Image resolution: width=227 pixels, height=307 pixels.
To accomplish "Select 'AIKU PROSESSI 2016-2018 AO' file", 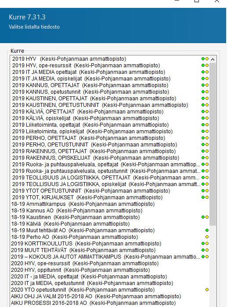I will pos(110,303).
